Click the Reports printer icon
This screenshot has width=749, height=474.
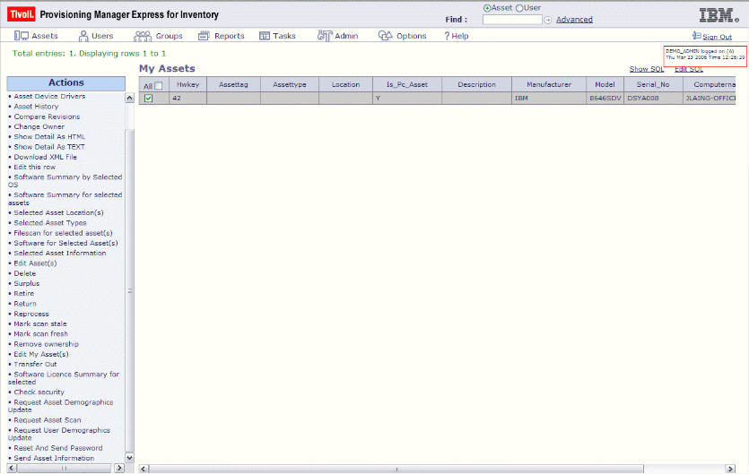point(204,36)
